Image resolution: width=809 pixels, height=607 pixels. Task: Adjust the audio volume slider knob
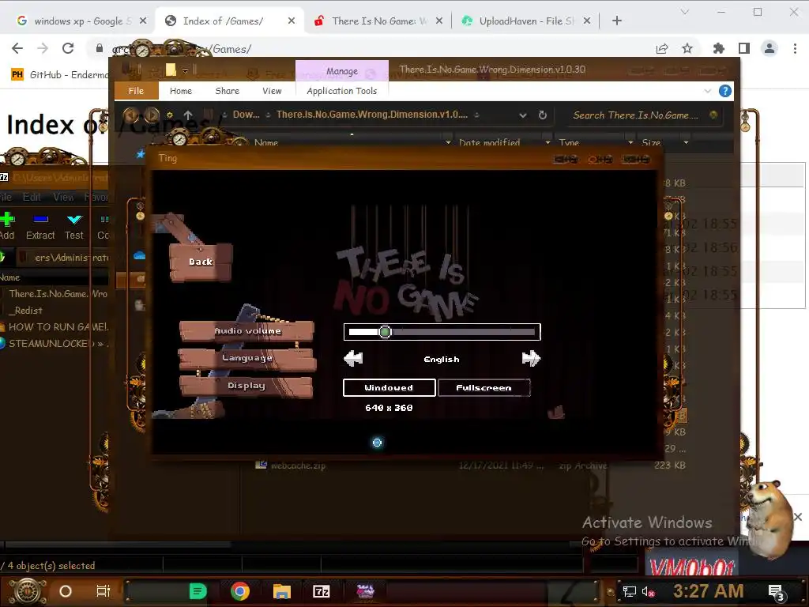click(x=385, y=332)
